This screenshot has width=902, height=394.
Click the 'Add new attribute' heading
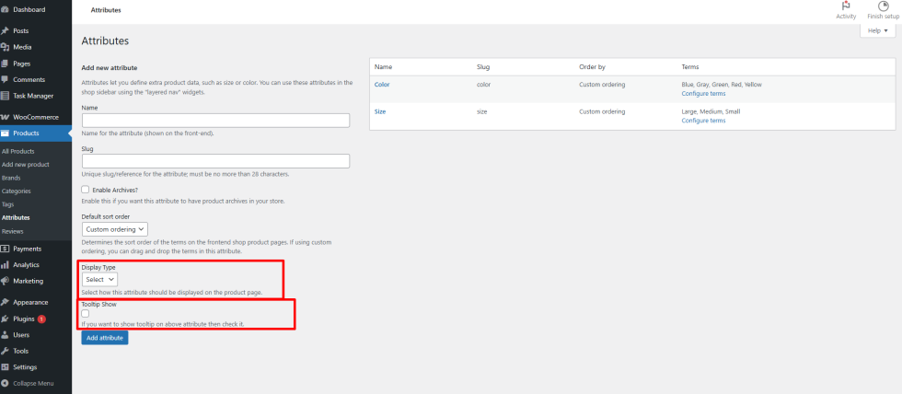click(110, 68)
